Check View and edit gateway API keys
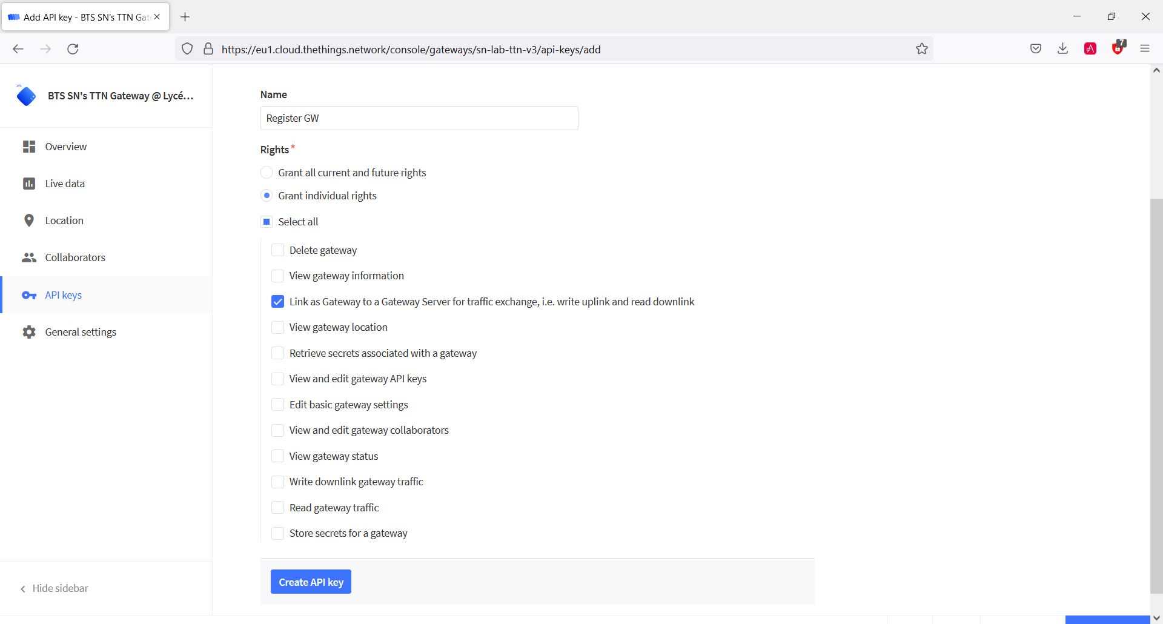 point(277,379)
